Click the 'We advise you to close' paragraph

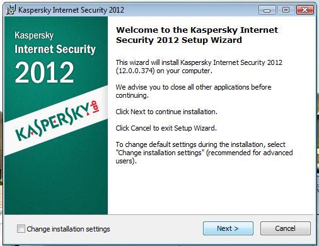pyautogui.click(x=194, y=91)
